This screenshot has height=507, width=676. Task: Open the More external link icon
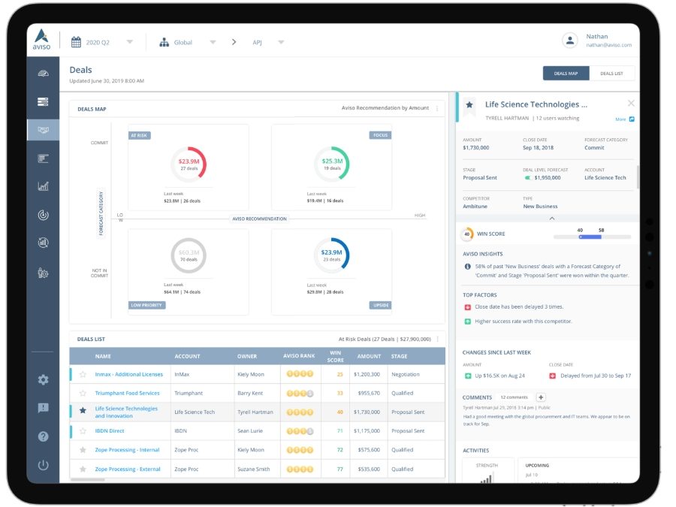coord(632,119)
